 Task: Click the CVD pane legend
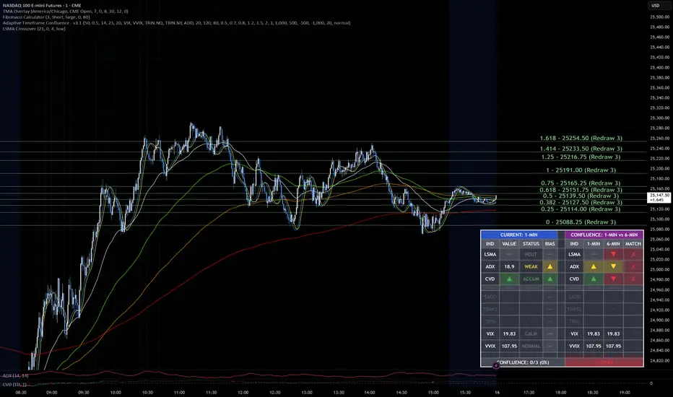(14, 384)
